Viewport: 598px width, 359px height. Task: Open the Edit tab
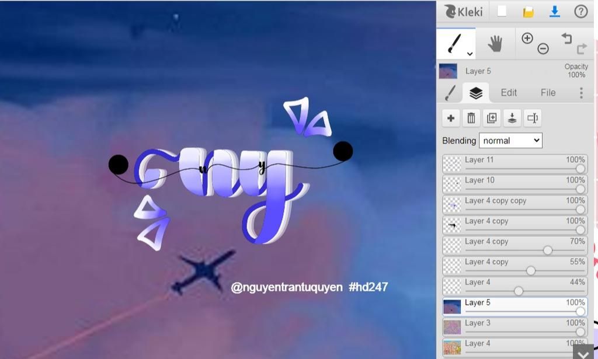click(509, 93)
